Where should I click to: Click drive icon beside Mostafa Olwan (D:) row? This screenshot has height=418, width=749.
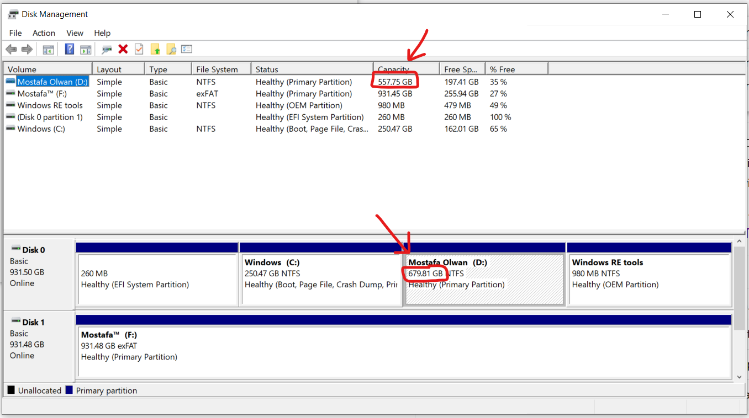pos(10,82)
